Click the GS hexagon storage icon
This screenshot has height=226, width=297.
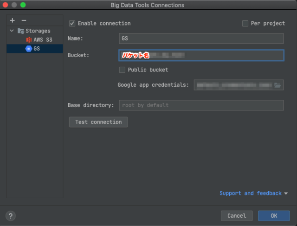point(29,49)
